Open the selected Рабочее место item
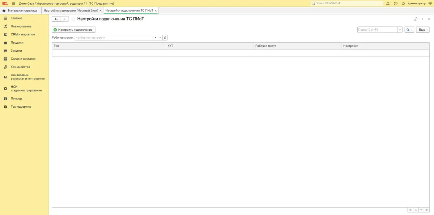 pos(165,38)
